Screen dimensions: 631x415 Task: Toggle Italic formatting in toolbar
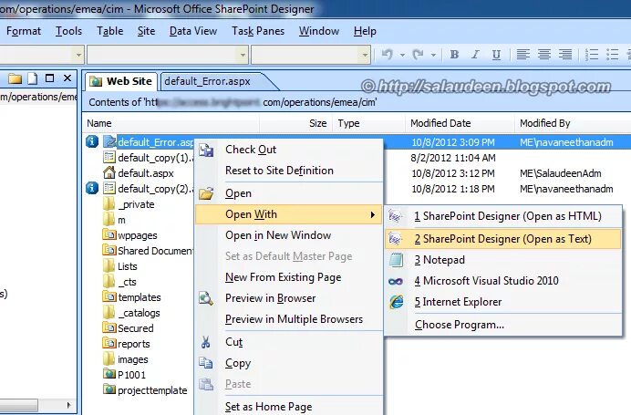point(475,55)
